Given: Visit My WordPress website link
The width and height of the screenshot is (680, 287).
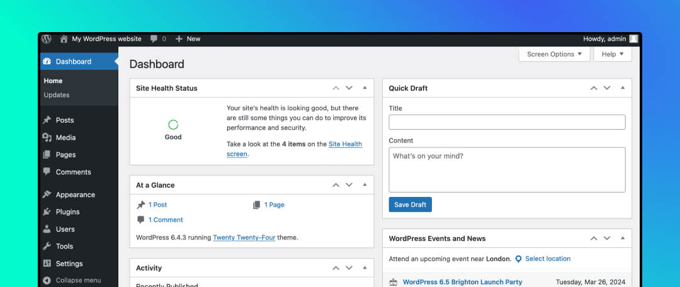Looking at the screenshot, I should pos(106,39).
